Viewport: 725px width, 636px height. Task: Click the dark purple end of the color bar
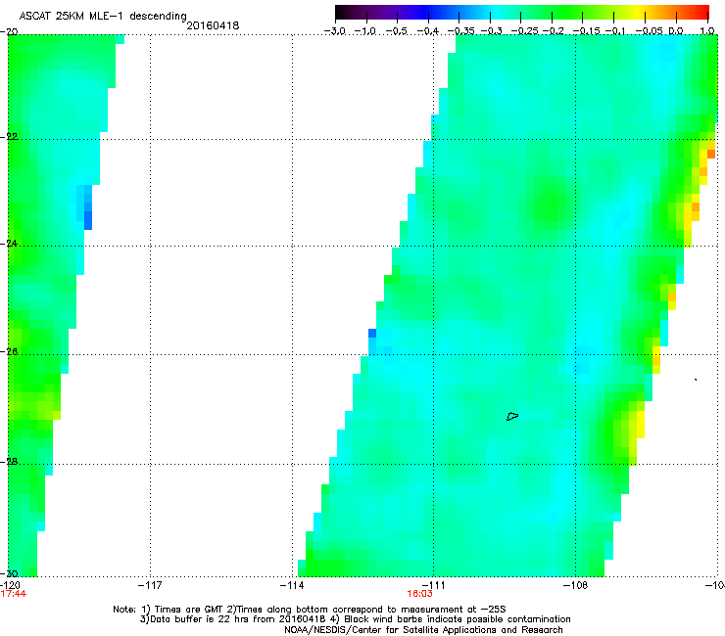(x=343, y=12)
